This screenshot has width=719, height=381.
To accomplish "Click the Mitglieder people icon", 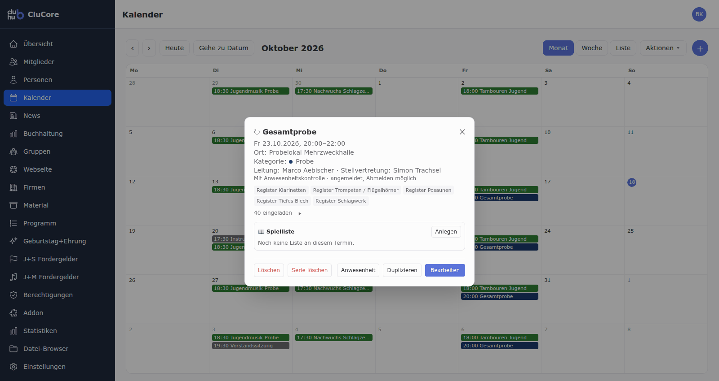I will (x=13, y=62).
